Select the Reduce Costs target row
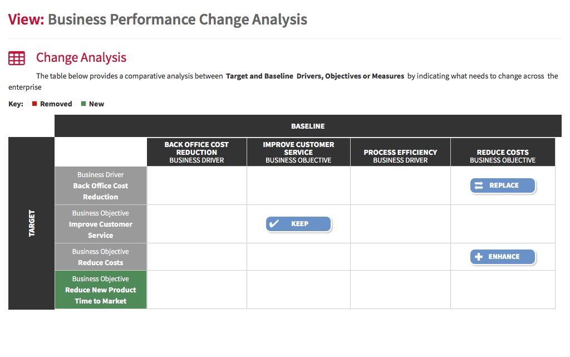Image resolution: width=570 pixels, height=357 pixels. tap(101, 257)
